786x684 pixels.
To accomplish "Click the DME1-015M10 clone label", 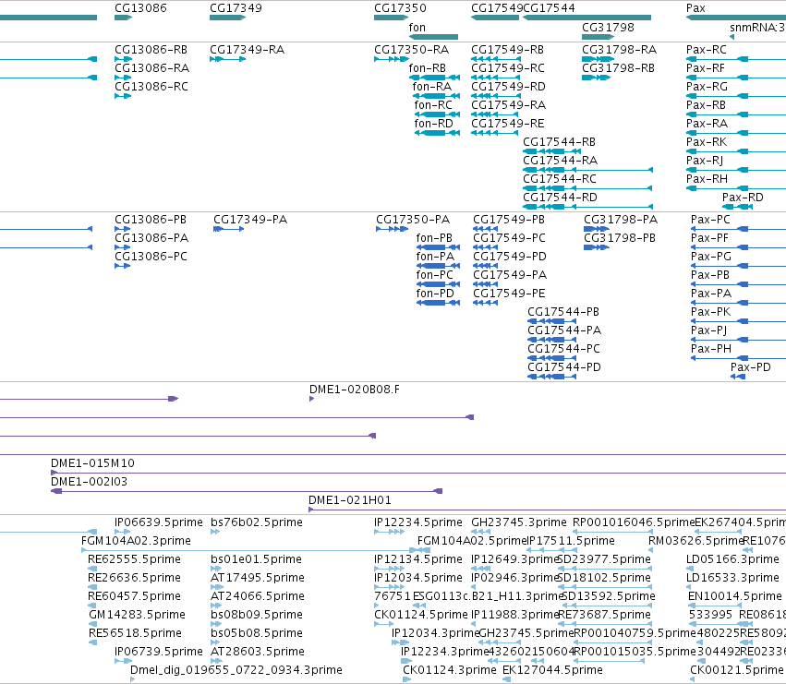I will pos(92,463).
